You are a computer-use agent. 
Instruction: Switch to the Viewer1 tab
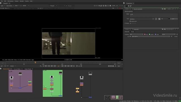pos(6,3)
